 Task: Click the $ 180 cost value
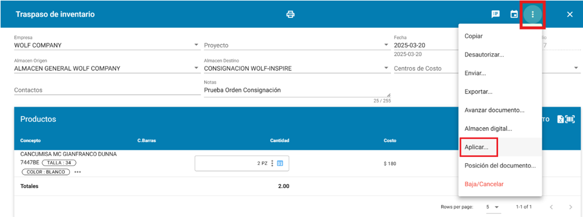390,163
